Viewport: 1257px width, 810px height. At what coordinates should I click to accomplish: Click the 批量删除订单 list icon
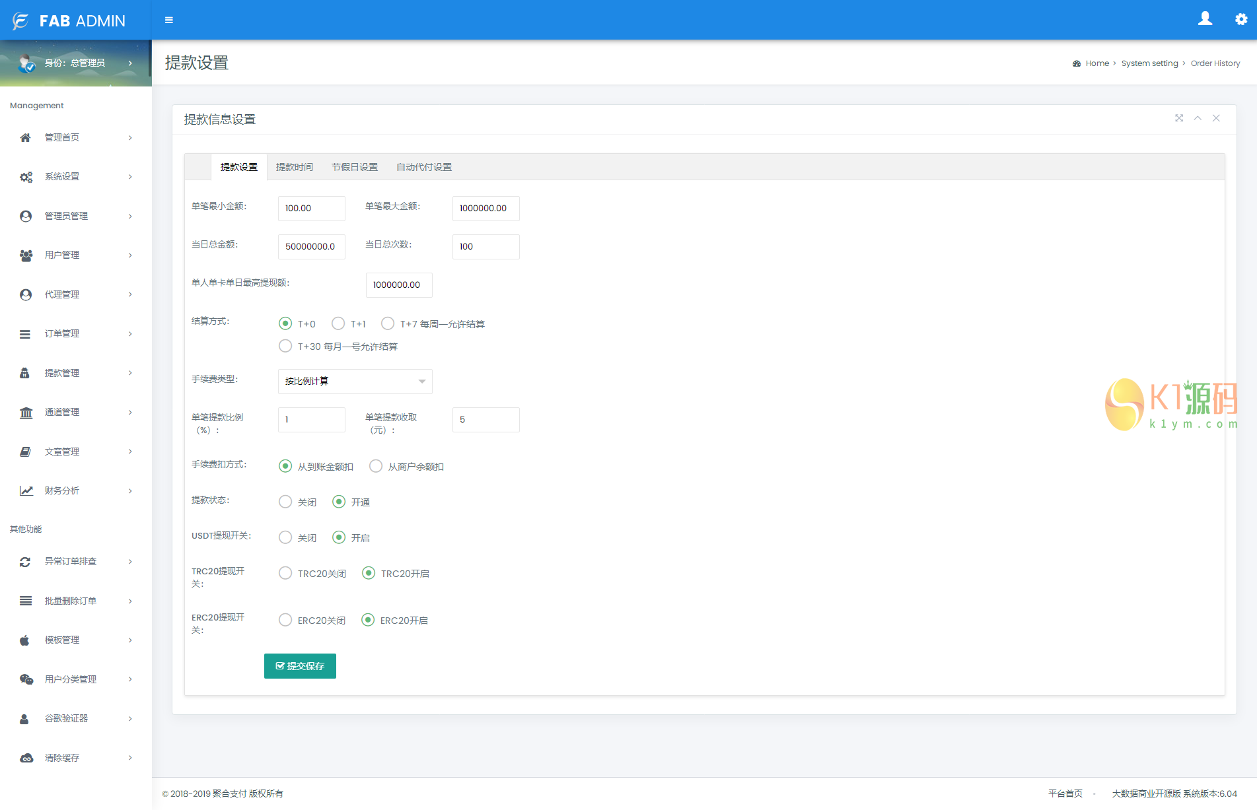coord(26,601)
